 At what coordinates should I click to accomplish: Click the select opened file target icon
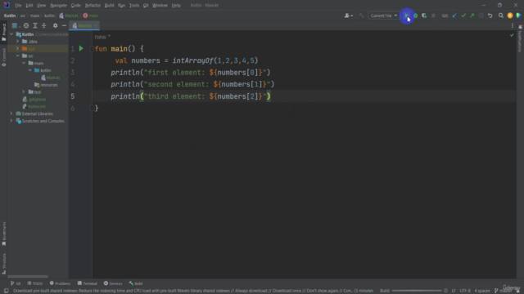pyautogui.click(x=26, y=25)
